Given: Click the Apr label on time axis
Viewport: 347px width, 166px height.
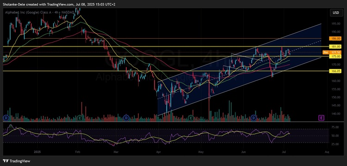Looking at the screenshot, I should [x=158, y=152].
